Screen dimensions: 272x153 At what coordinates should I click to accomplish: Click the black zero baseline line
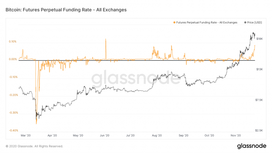point(140,60)
